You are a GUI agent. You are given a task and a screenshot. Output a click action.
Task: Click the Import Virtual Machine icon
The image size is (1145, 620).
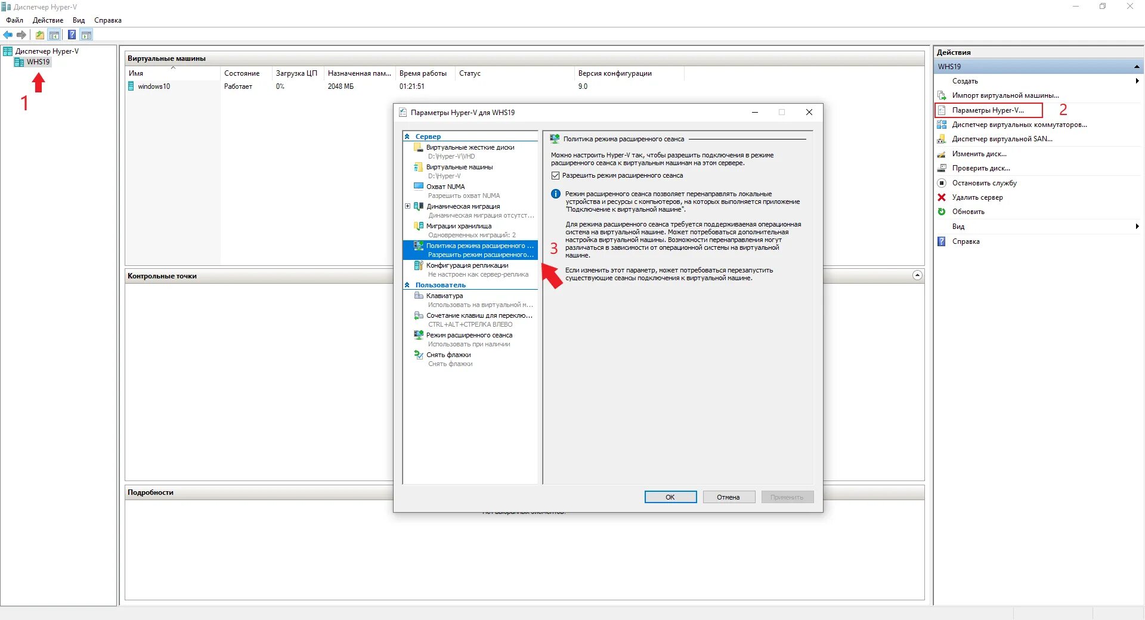[x=942, y=95]
